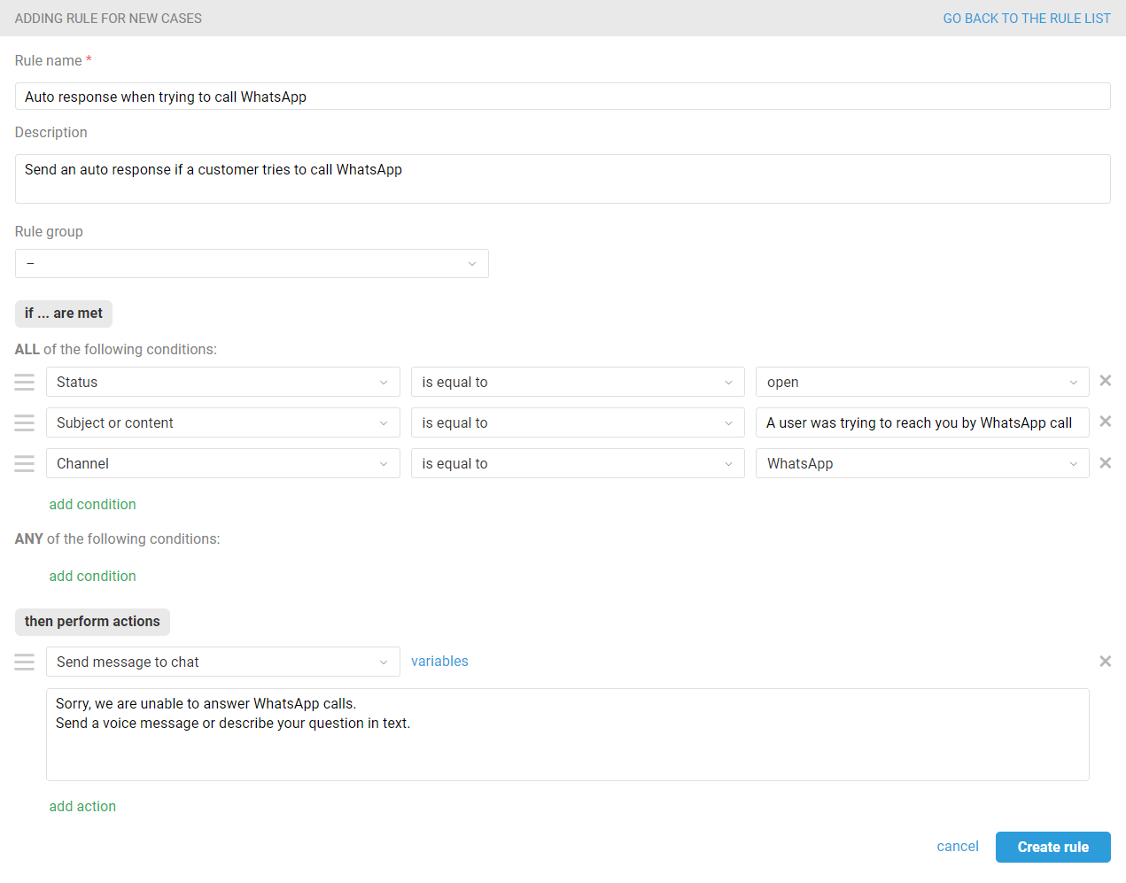
Task: Open the variables link
Action: coord(439,661)
